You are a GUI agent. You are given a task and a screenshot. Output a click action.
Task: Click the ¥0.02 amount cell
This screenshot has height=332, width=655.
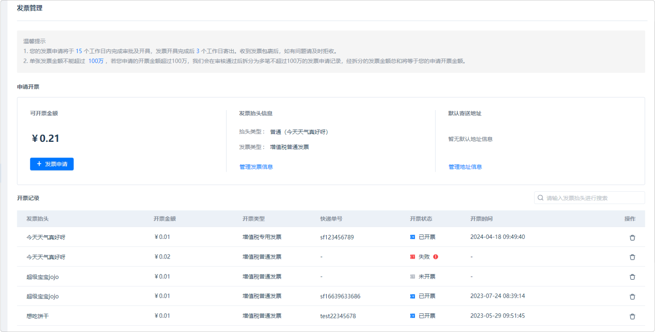tap(162, 257)
